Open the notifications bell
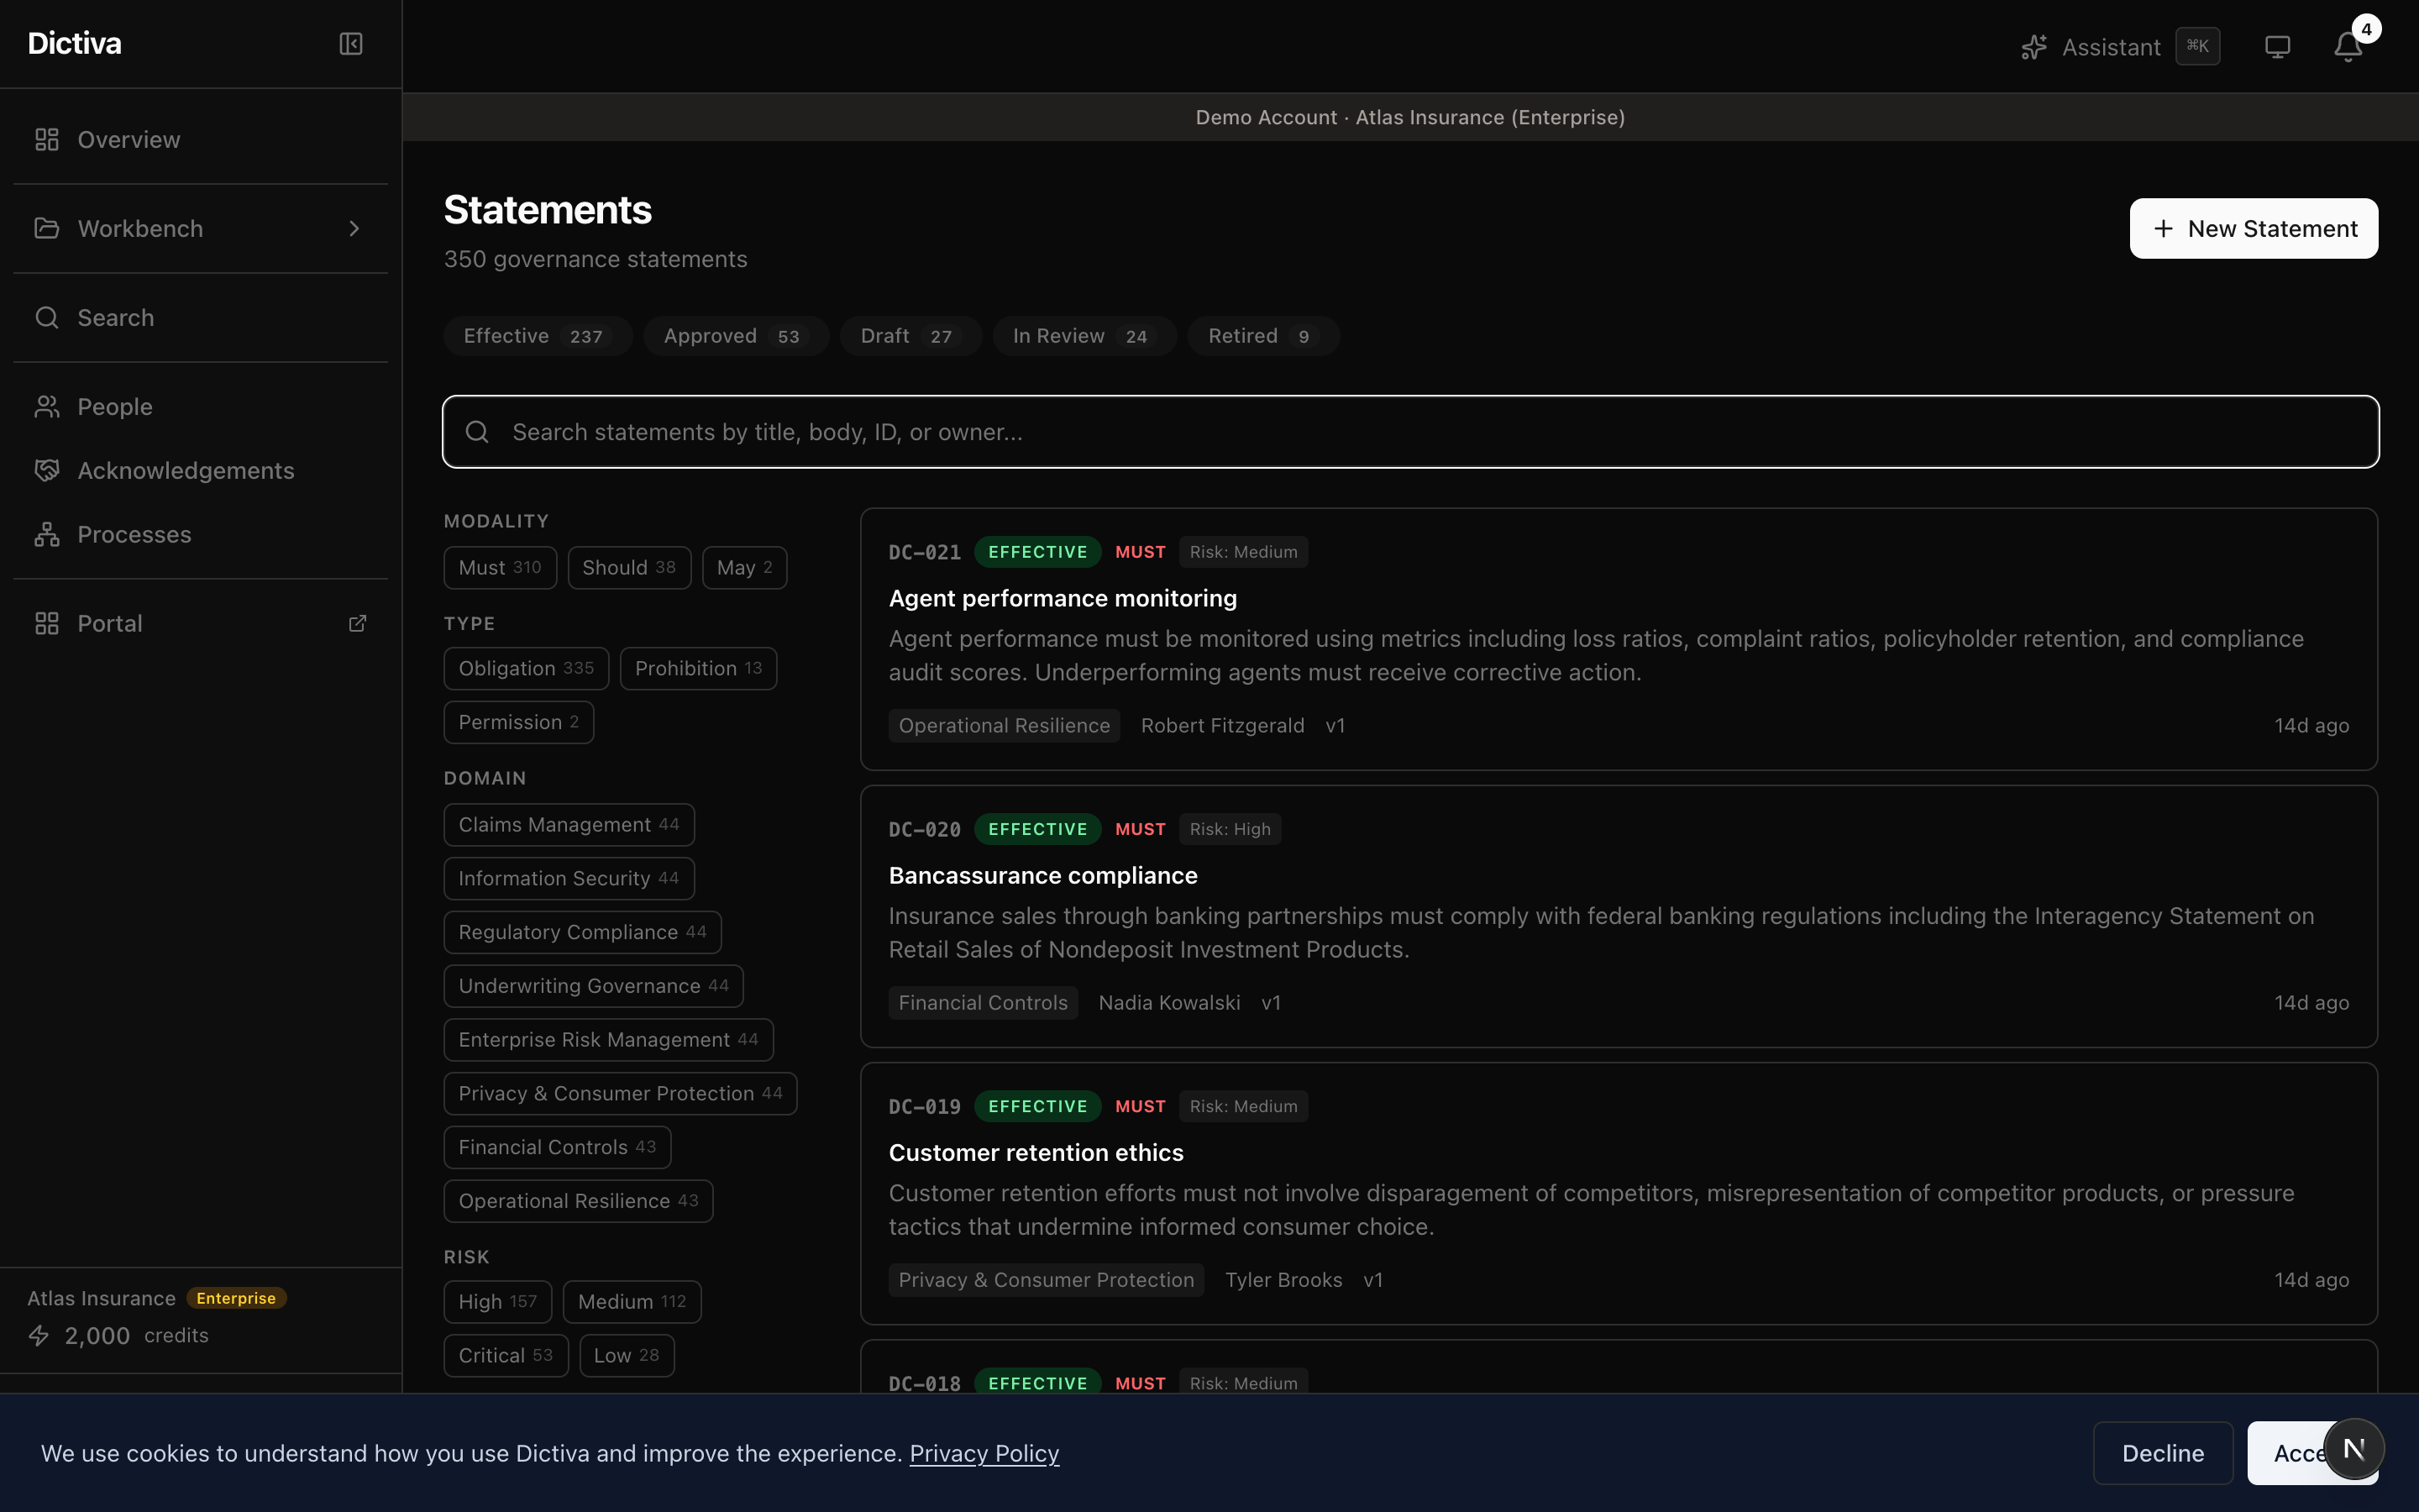The image size is (2419, 1512). [2347, 47]
